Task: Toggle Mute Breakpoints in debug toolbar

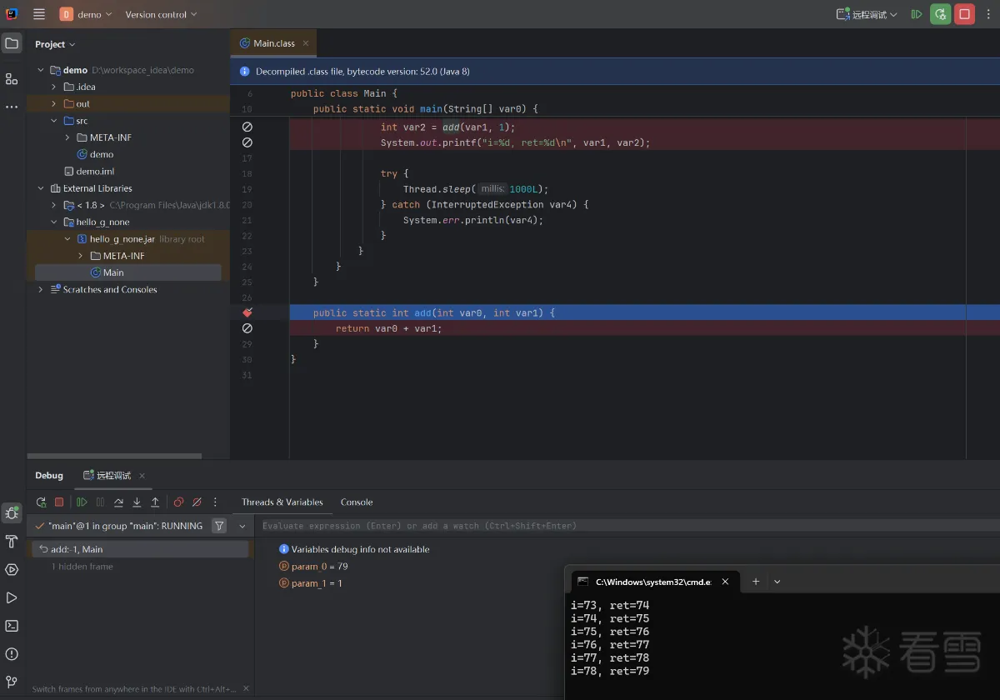Action: (x=197, y=502)
